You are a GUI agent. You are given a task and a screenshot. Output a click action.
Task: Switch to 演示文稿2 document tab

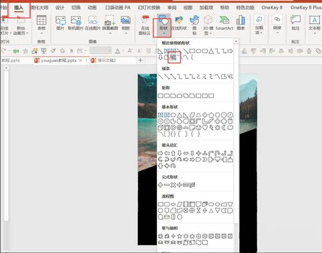point(107,61)
